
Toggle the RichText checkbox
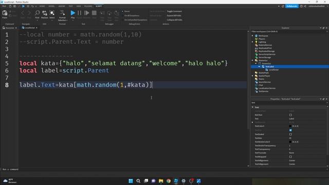pyautogui.click(x=290, y=115)
